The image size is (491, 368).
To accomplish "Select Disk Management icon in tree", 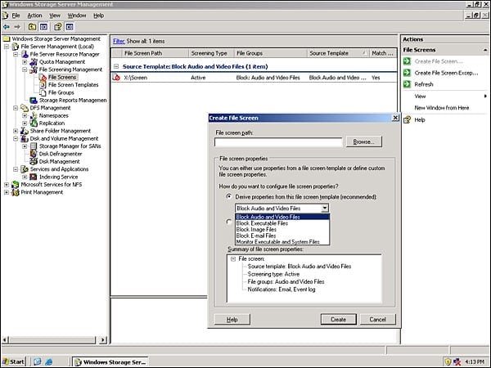I will pyautogui.click(x=34, y=161).
